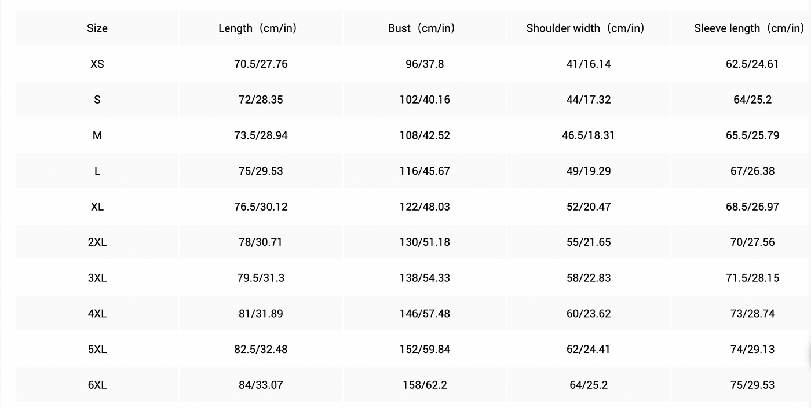Select the M size row label

[x=97, y=135]
